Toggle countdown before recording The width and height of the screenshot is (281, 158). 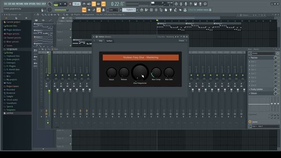pyautogui.click(x=94, y=4)
